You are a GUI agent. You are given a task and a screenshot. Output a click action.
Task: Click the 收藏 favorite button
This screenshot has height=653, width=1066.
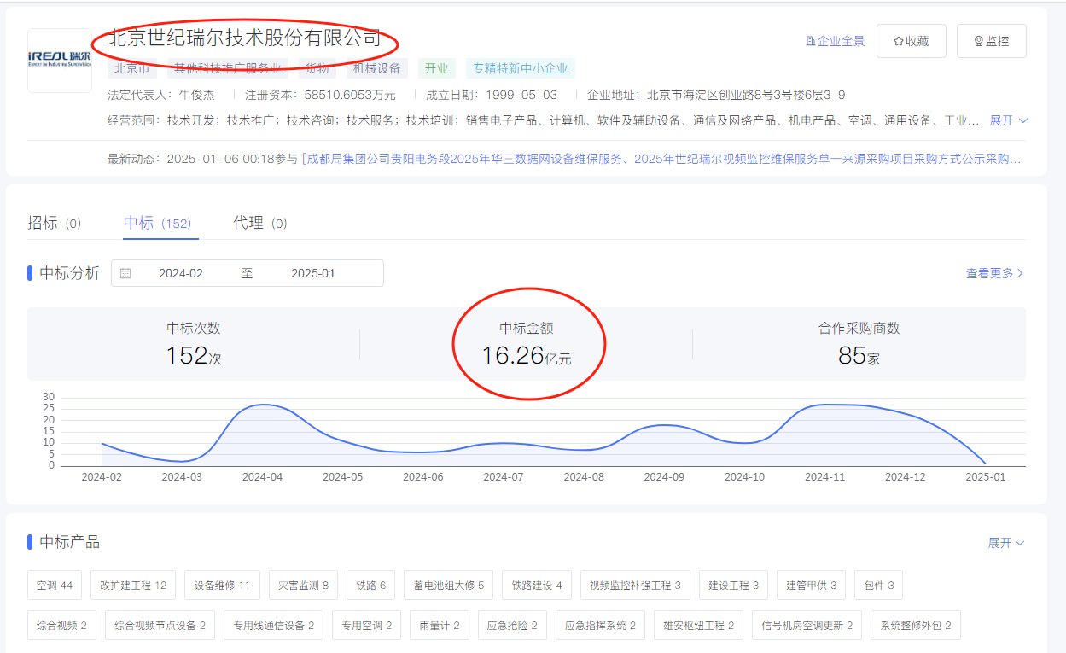pyautogui.click(x=911, y=41)
